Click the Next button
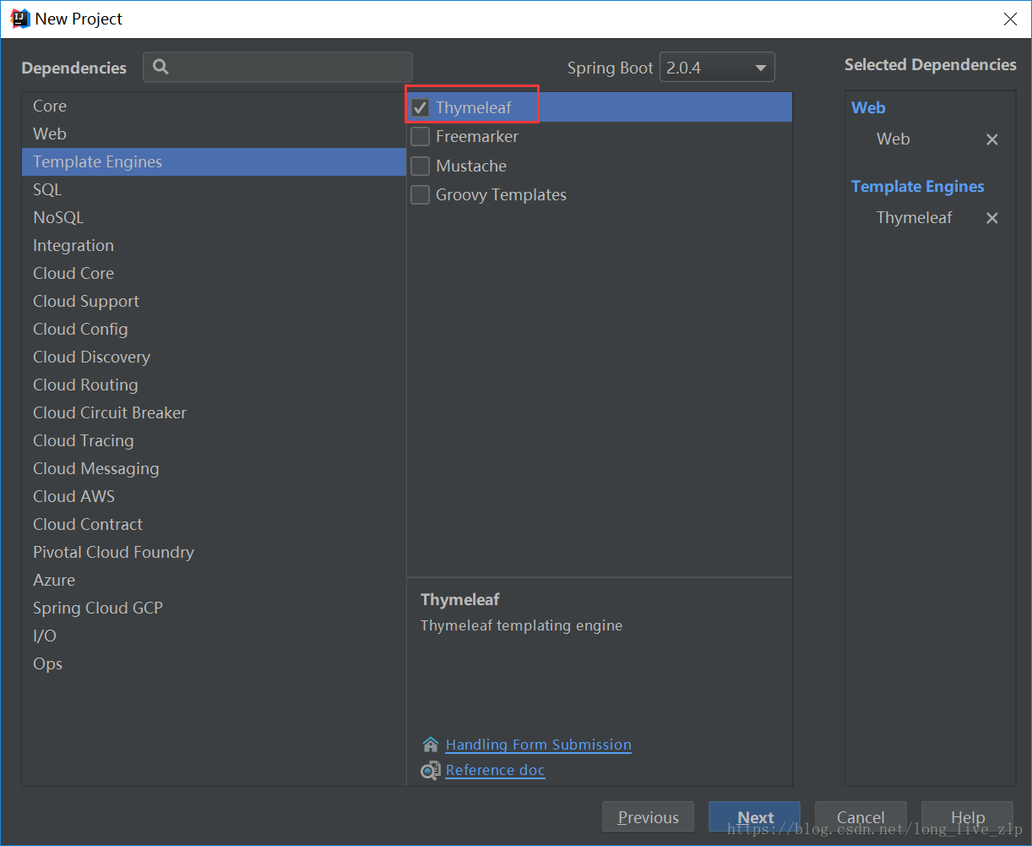The image size is (1032, 846). [754, 817]
